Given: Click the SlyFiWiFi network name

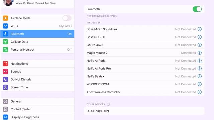Looking at the screenshot, I should coord(66,26).
